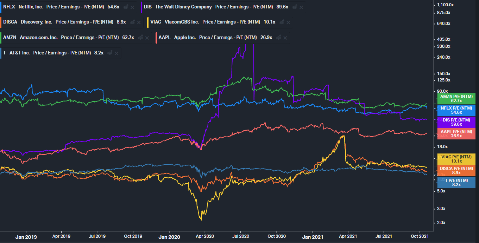Remove the VIAC ViacomCBS series with its X
Screen dimensions: 479x243
click(288, 22)
